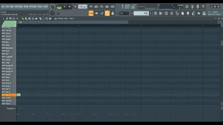Open the Mixer view icon
The height and width of the screenshot is (125, 223).
pos(172,13)
